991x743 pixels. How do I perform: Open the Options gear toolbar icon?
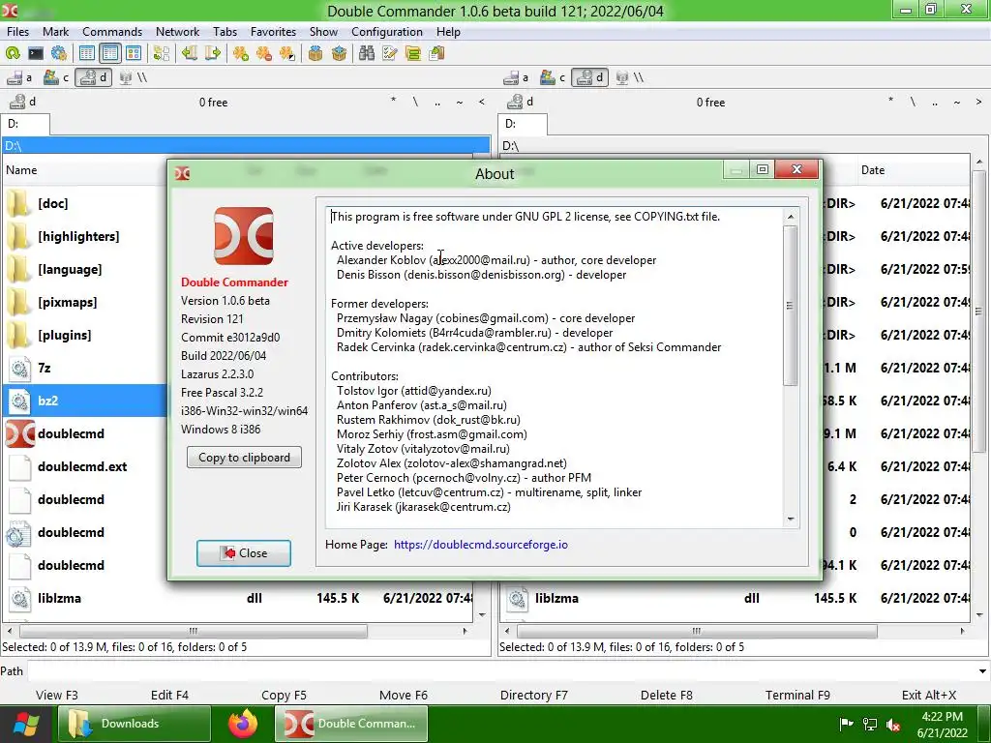[59, 54]
